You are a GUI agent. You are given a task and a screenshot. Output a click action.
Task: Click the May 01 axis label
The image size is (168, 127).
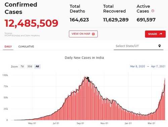pyautogui.click(x=32, y=123)
